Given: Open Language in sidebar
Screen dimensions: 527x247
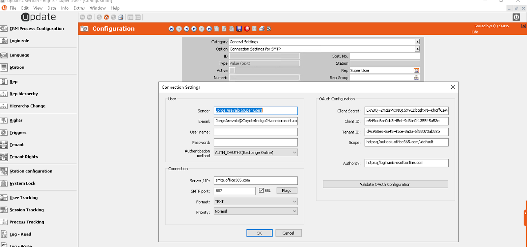Looking at the screenshot, I should (x=19, y=55).
